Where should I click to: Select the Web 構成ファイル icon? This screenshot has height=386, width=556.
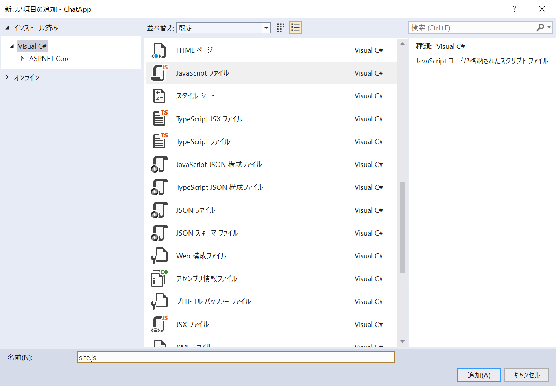159,256
